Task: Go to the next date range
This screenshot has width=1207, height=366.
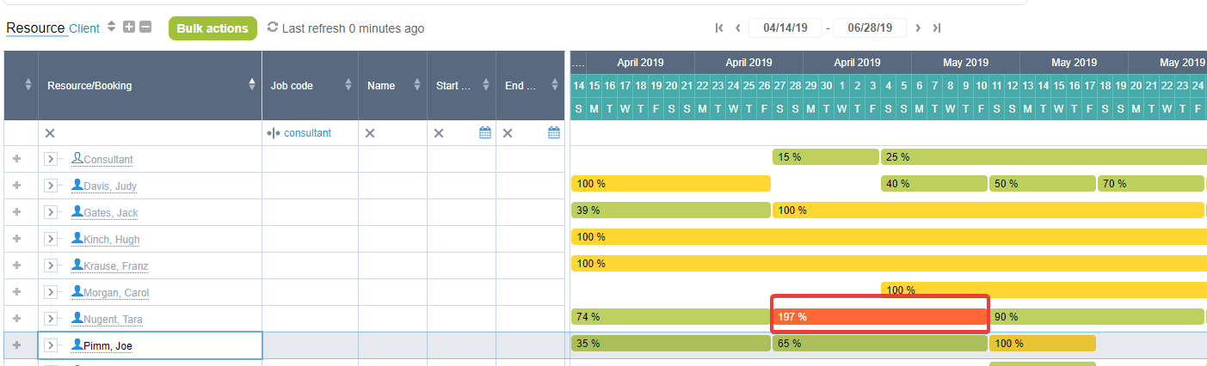Action: pyautogui.click(x=918, y=28)
